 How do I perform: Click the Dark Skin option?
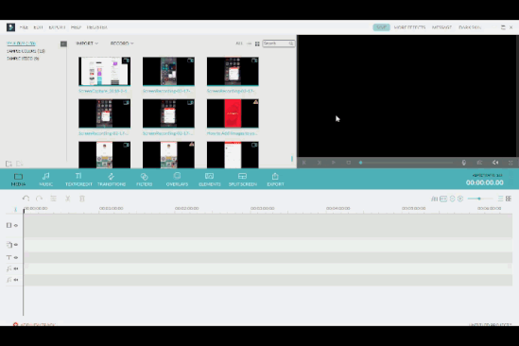[x=470, y=27]
